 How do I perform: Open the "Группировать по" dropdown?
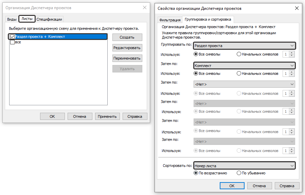[244, 46]
